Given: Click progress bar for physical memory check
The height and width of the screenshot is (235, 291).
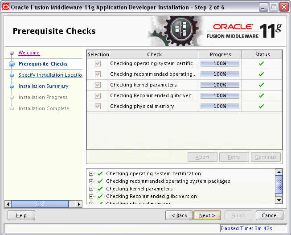Looking at the screenshot, I should click(x=220, y=107).
